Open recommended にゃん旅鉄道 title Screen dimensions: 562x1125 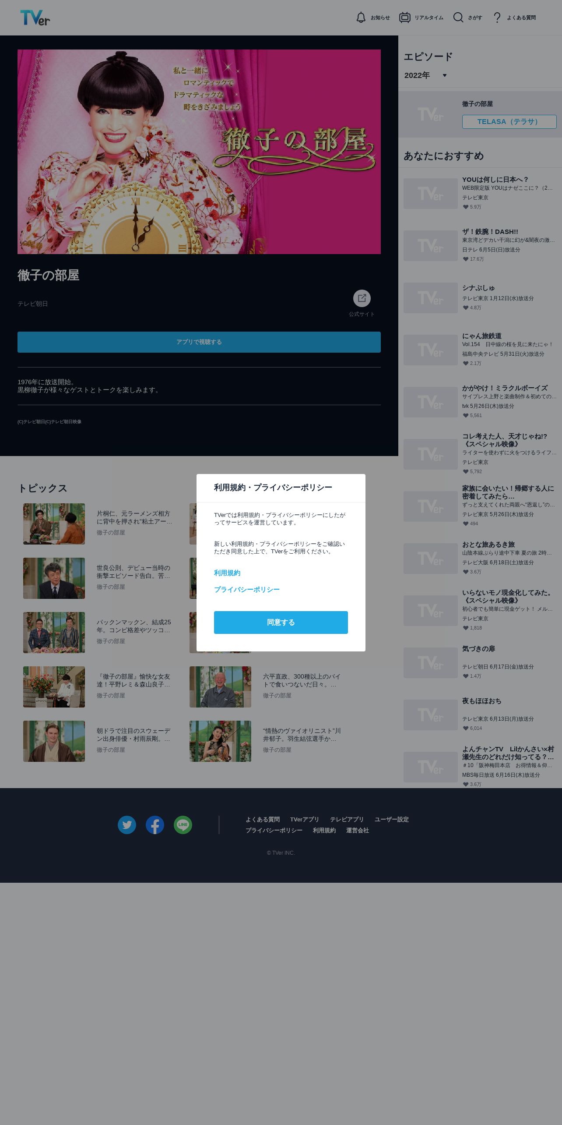(482, 336)
